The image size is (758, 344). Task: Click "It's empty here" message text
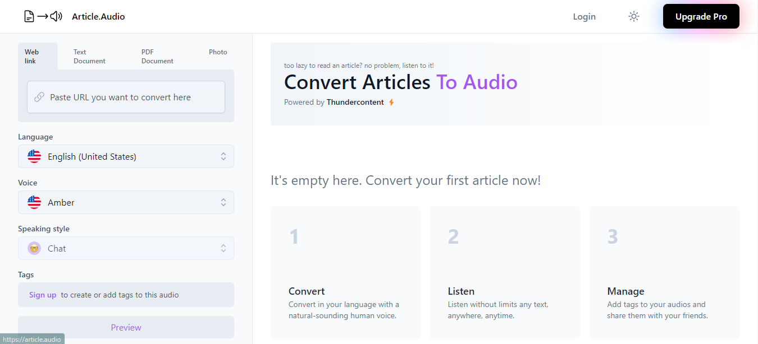tap(405, 180)
